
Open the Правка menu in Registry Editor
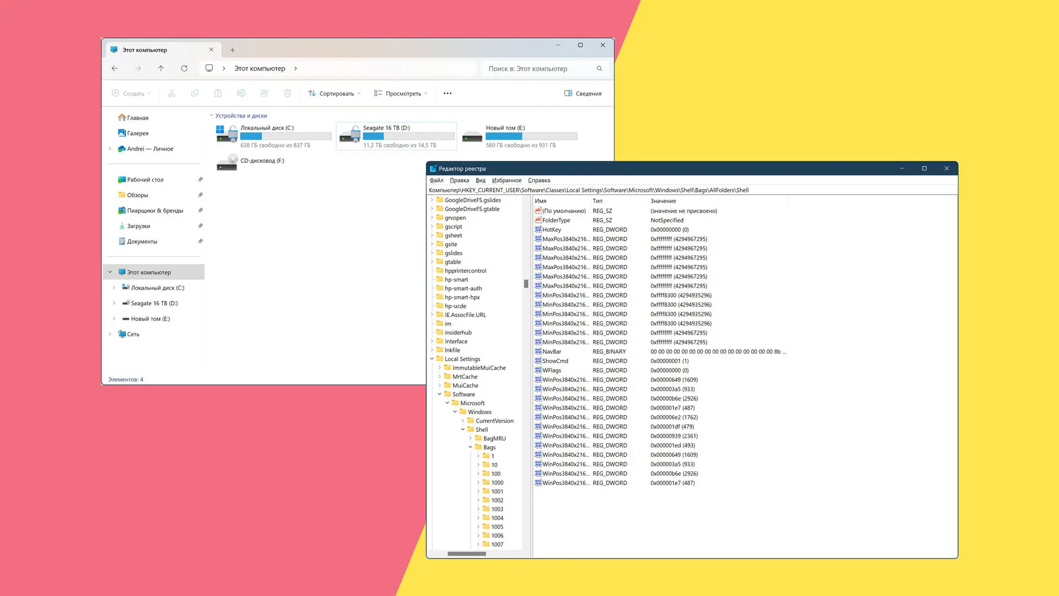[x=459, y=180]
